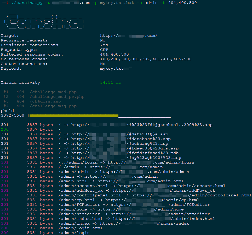252x235 pixels.
Task: Open the fdkjgzschool.V2009 redirect result
Action: tap(170, 125)
